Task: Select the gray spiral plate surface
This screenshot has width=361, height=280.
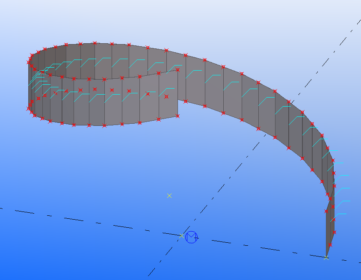Action: (x=233, y=95)
